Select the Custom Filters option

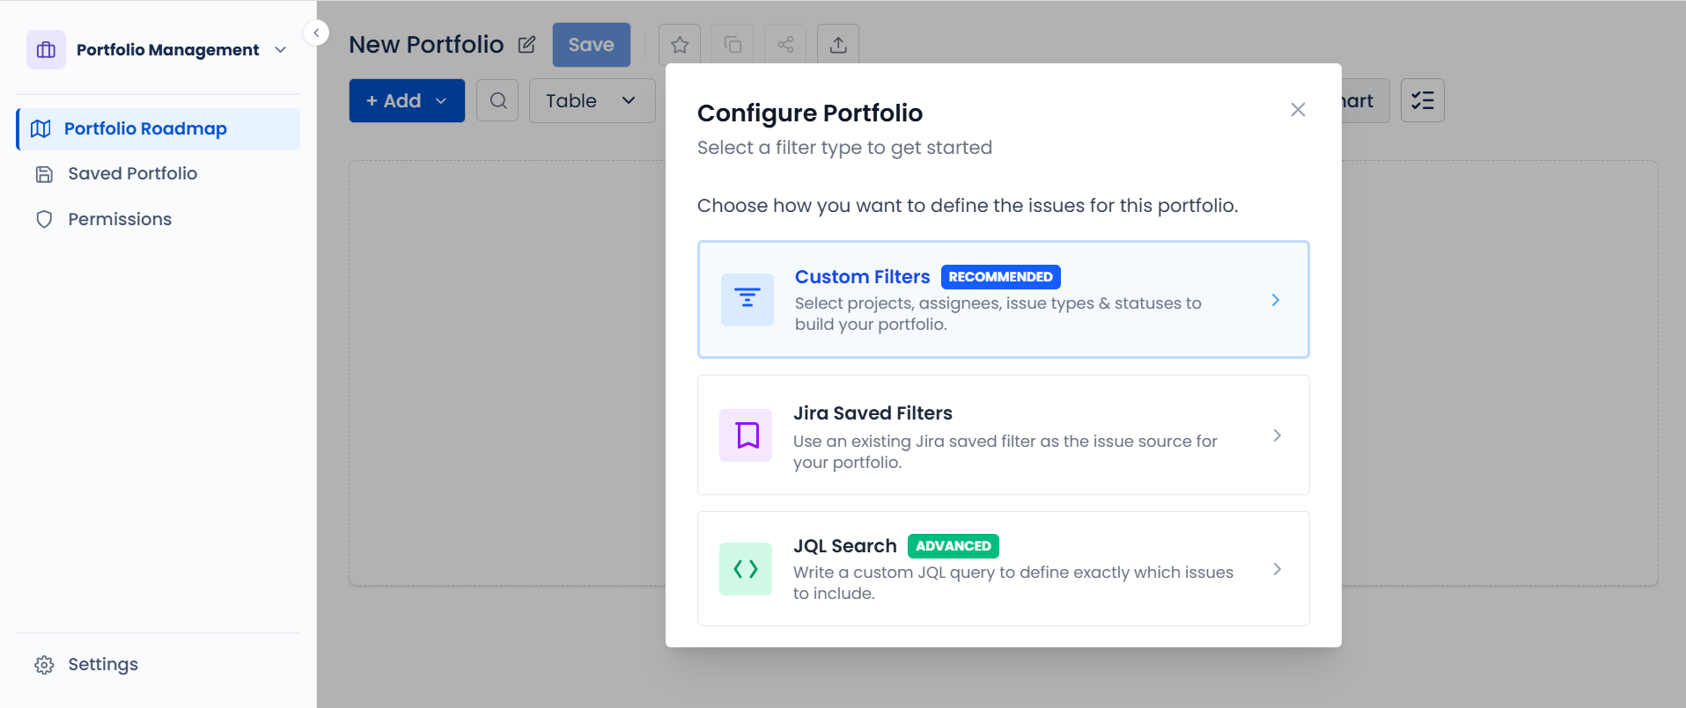[x=1004, y=300]
